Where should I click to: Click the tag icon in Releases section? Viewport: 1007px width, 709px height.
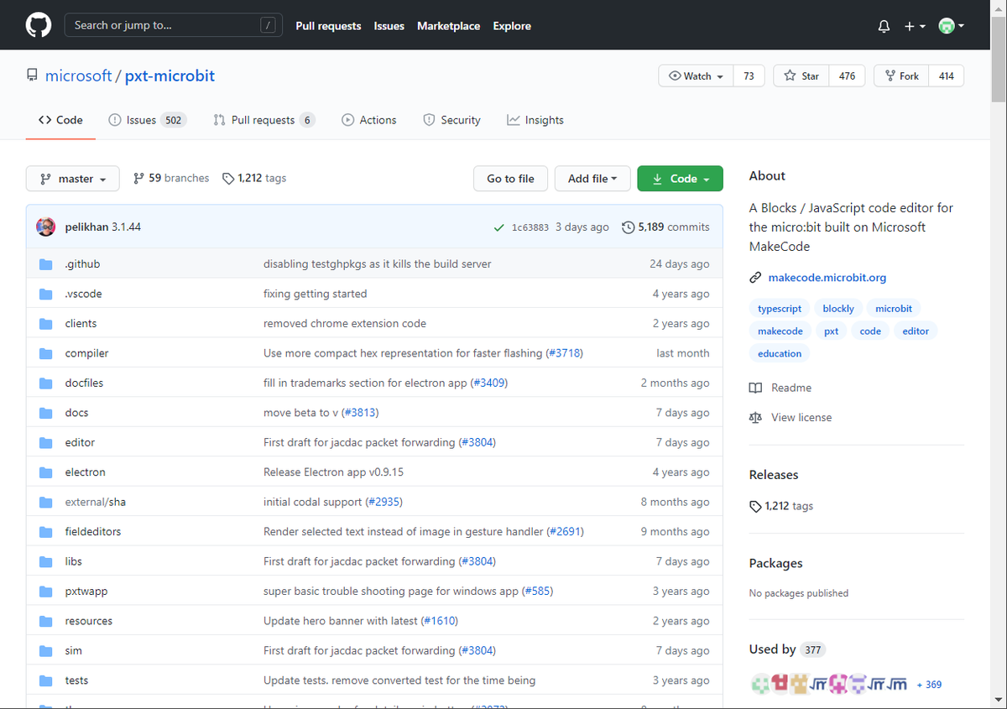pyautogui.click(x=755, y=506)
